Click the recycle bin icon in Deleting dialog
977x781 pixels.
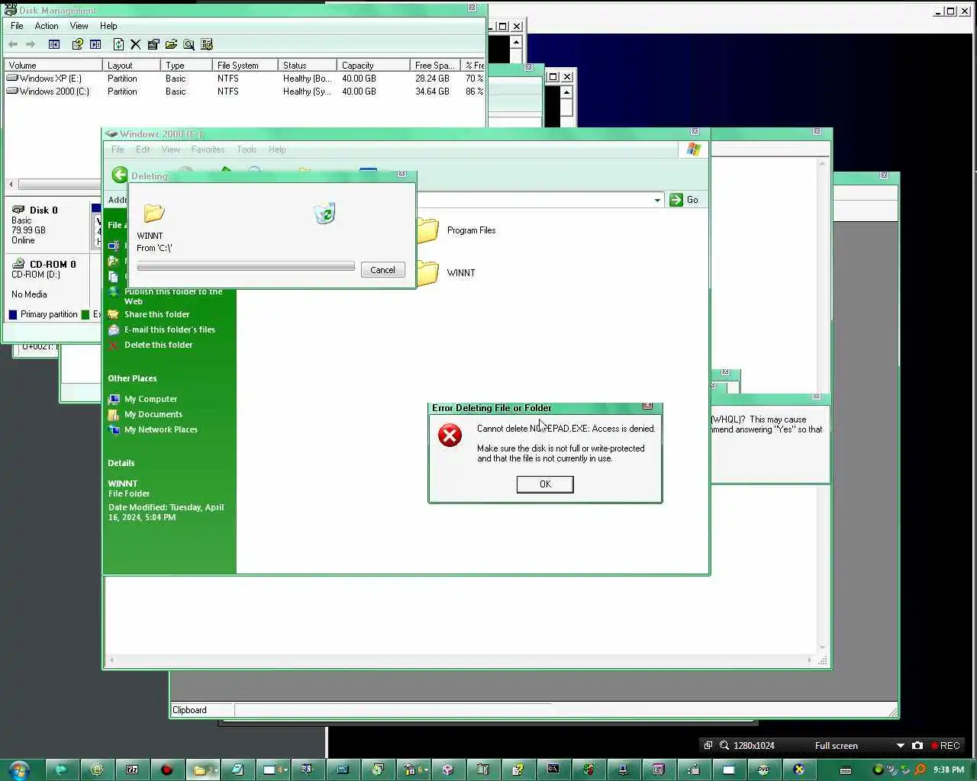(x=324, y=213)
